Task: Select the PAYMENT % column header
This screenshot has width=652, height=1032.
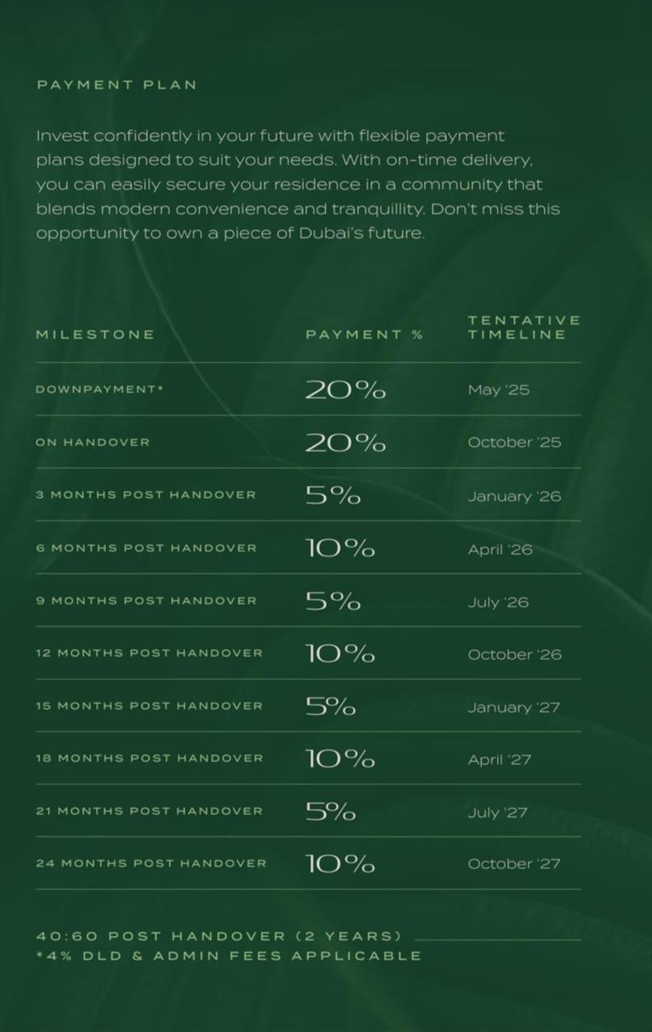Action: [364, 335]
